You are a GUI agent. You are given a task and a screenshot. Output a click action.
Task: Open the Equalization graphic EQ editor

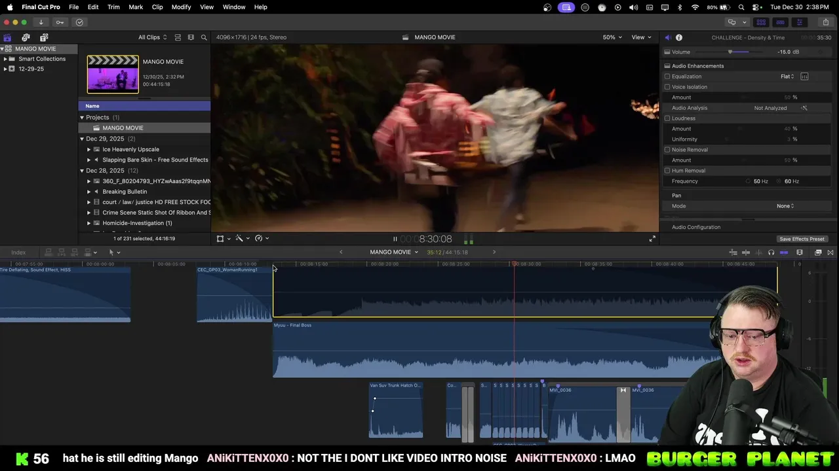[804, 77]
